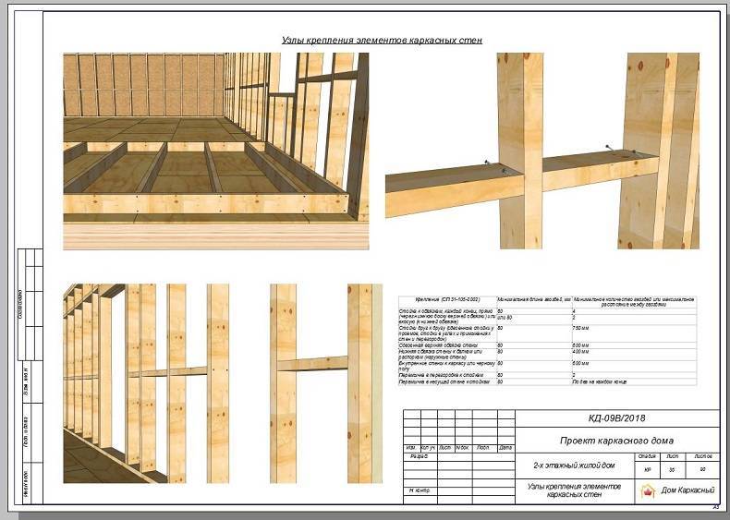Select the nailed noggin close-up rendering
The image size is (730, 520).
[542, 151]
